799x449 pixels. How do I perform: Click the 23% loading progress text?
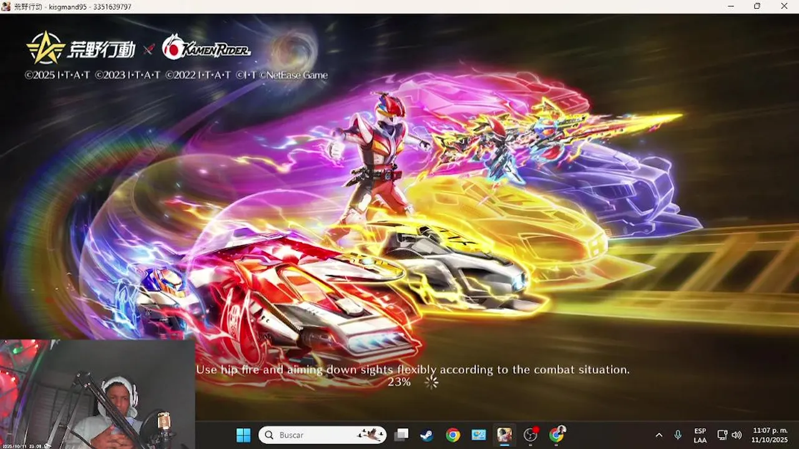399,382
